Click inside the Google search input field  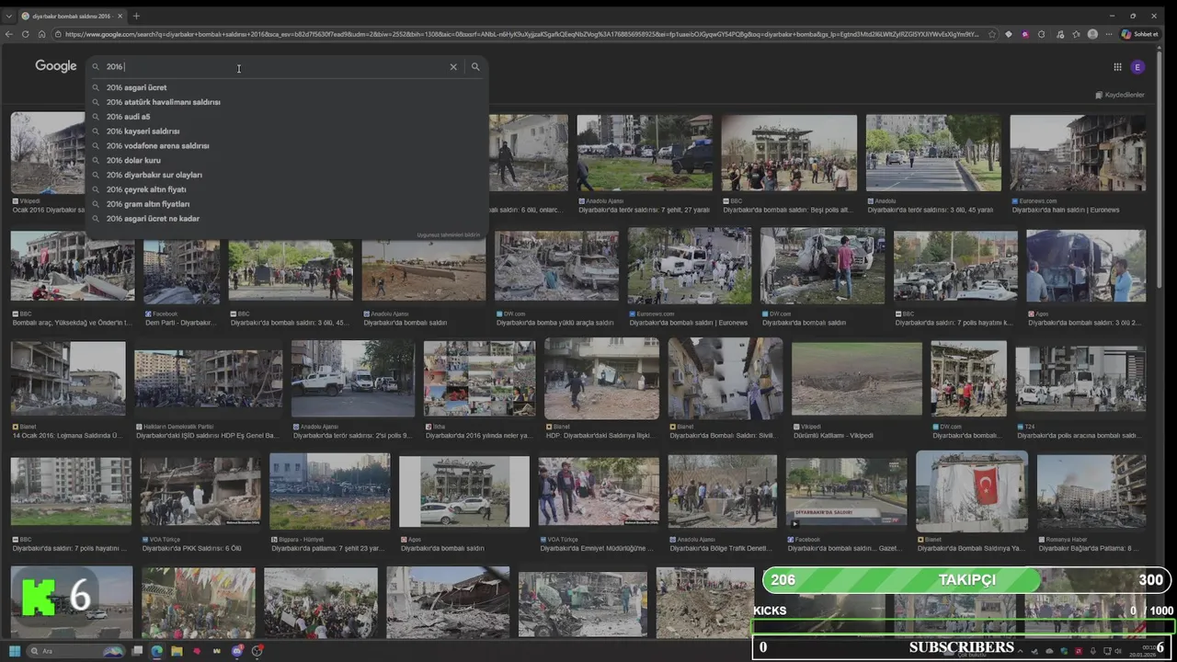276,66
